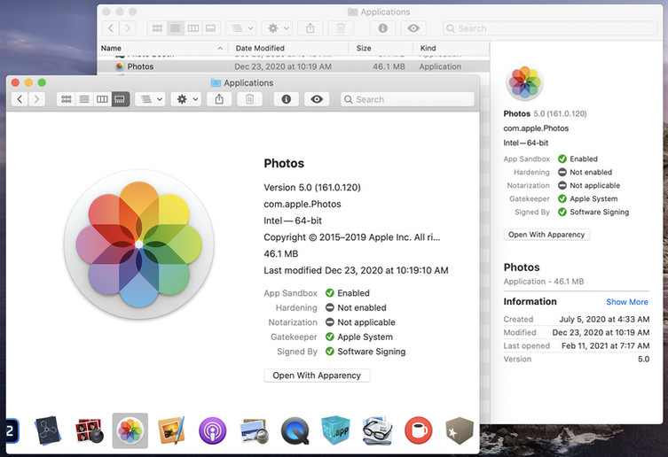Click Open With Apparency in gallery preview
The image size is (668, 457).
coord(317,376)
